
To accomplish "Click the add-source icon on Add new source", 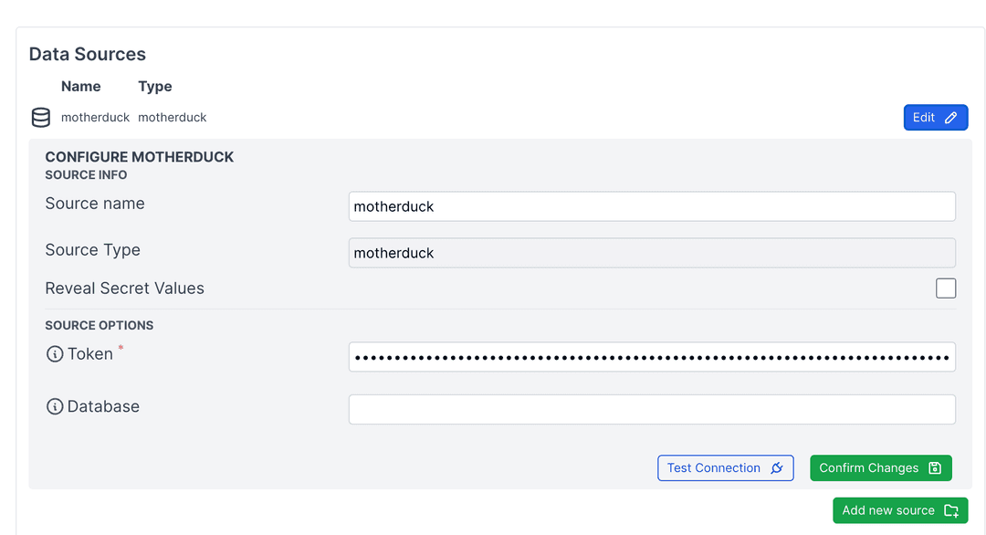I will [952, 510].
